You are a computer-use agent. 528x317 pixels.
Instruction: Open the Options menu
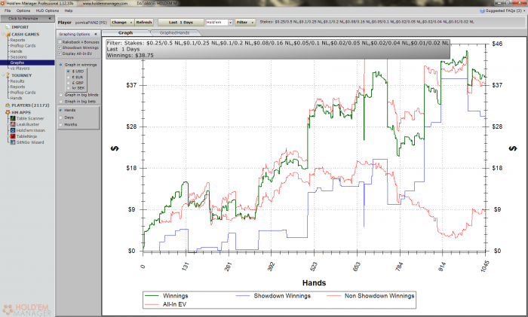(23, 11)
